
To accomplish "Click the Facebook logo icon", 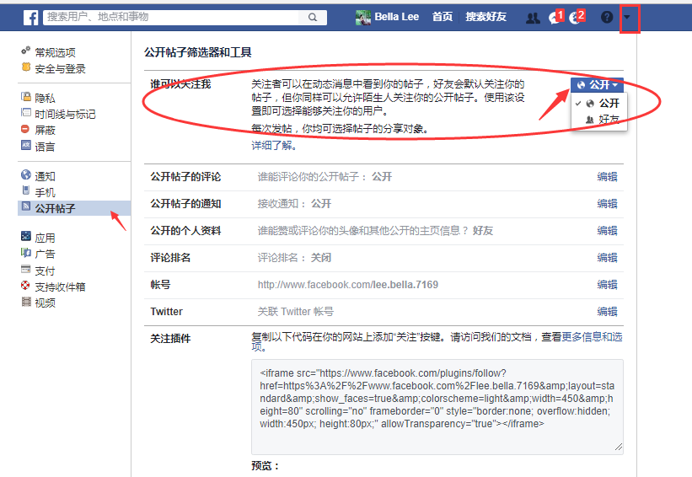I will pyautogui.click(x=31, y=18).
